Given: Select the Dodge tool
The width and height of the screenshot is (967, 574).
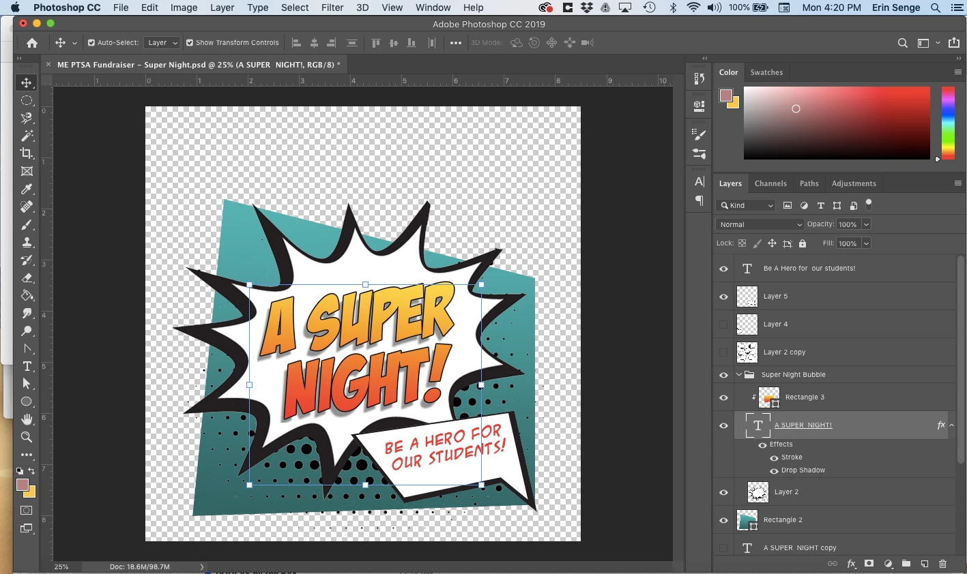Looking at the screenshot, I should [27, 331].
